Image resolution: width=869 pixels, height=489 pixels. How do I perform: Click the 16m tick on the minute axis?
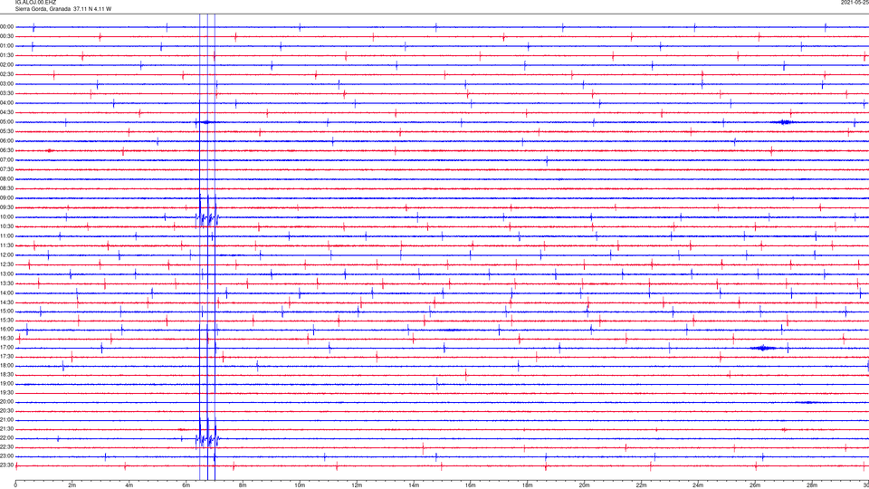[x=471, y=485]
